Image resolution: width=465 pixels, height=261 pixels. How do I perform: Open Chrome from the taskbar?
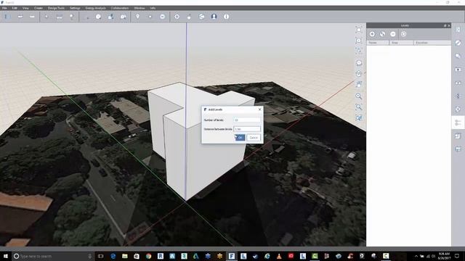pos(148,256)
